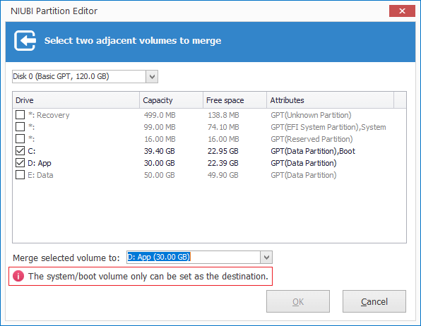Check the 16.00 MB Reserved Partition checkbox
Screen dimensions: 421x326
[20, 139]
